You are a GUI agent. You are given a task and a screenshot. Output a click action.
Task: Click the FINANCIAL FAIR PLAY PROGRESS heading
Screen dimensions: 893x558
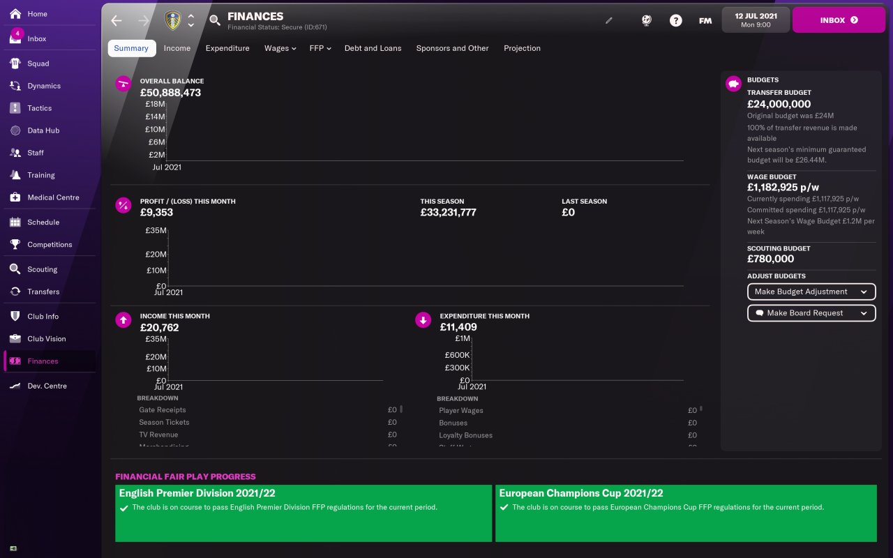186,477
